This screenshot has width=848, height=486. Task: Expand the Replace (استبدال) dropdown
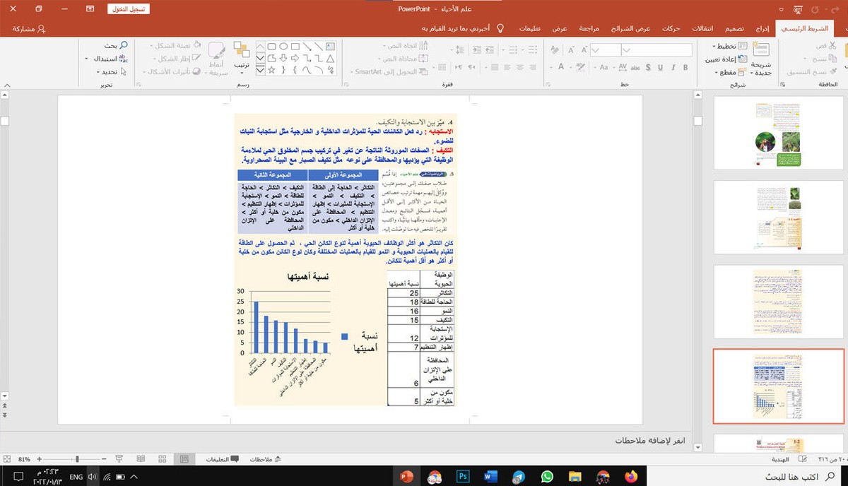click(87, 59)
